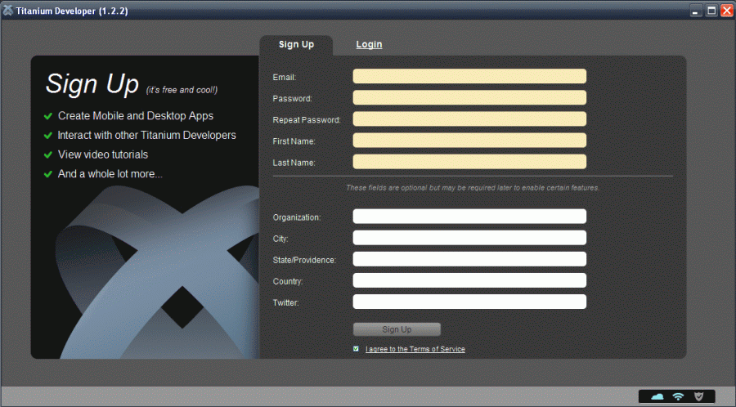The image size is (736, 407).
Task: Click the network connectivity wifi icon
Action: [678, 396]
